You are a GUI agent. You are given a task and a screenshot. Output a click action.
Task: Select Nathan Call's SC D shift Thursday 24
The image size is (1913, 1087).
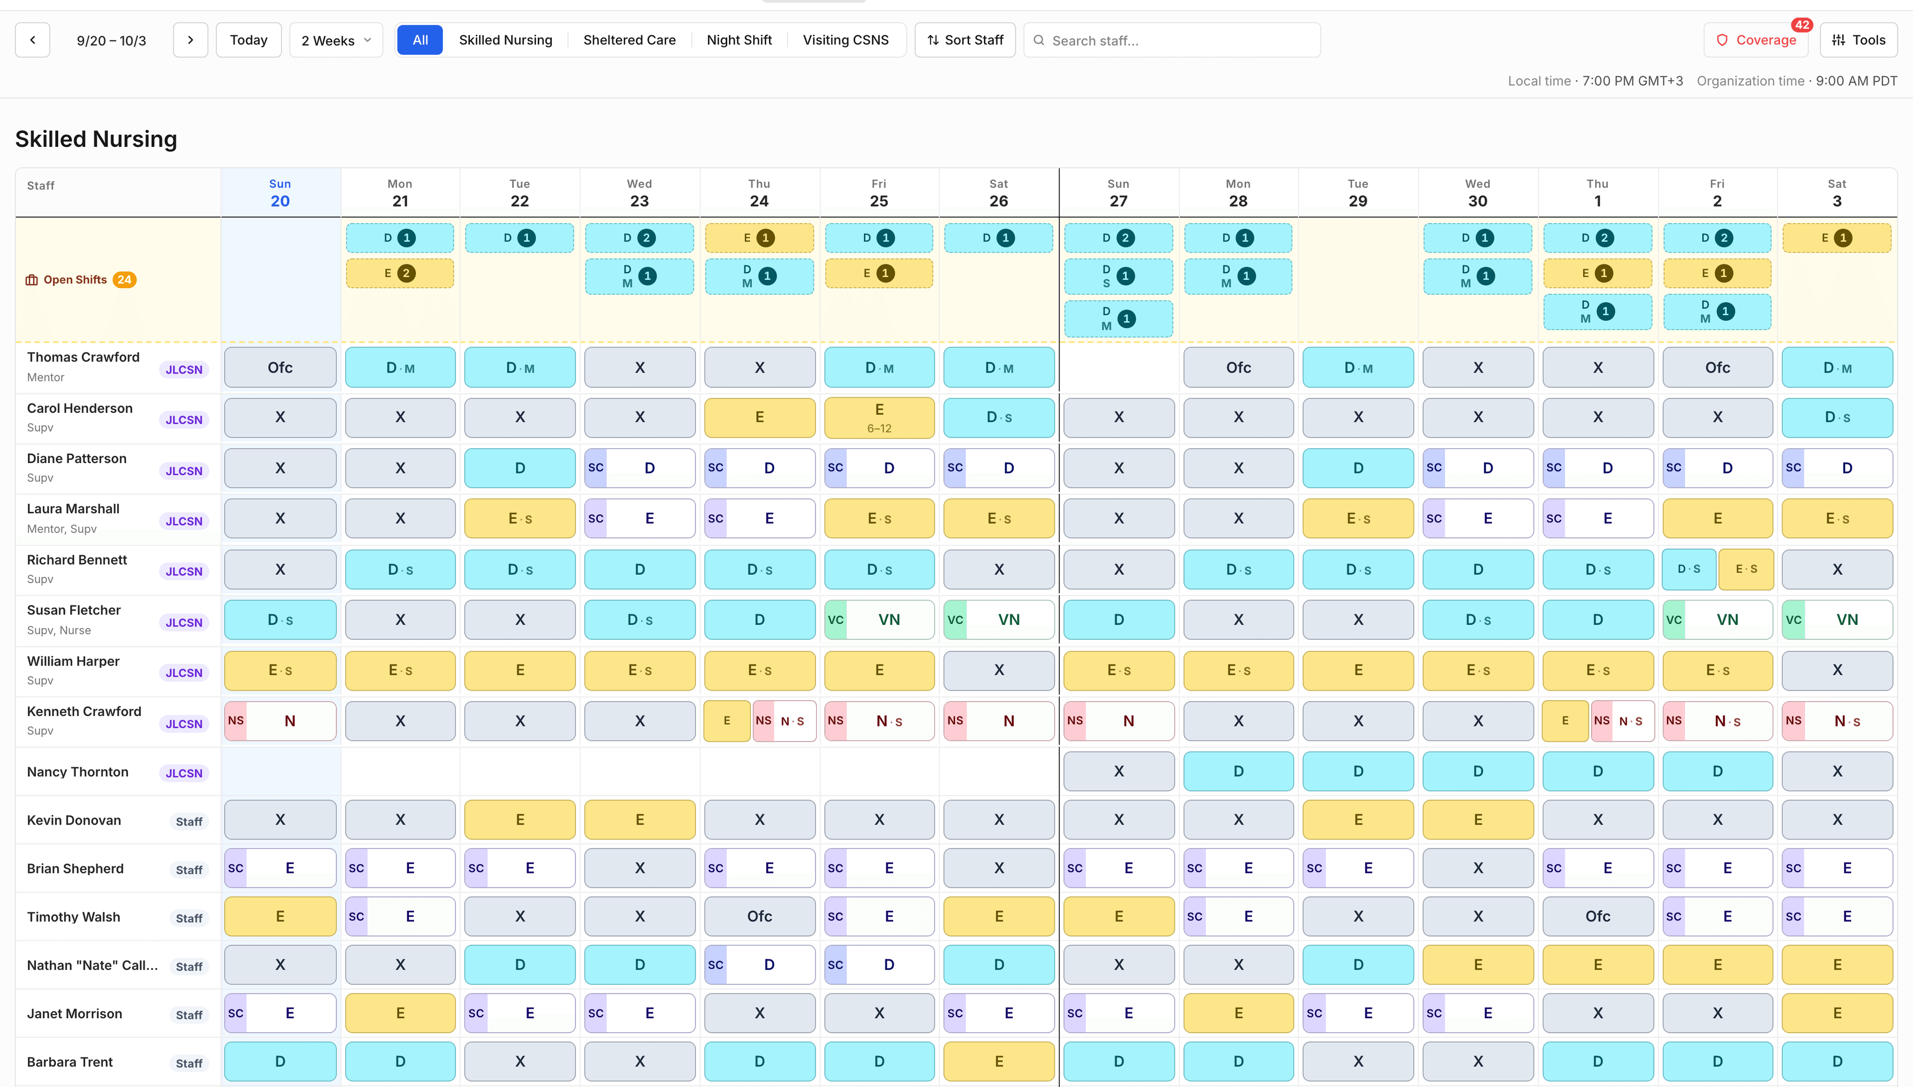pyautogui.click(x=759, y=965)
